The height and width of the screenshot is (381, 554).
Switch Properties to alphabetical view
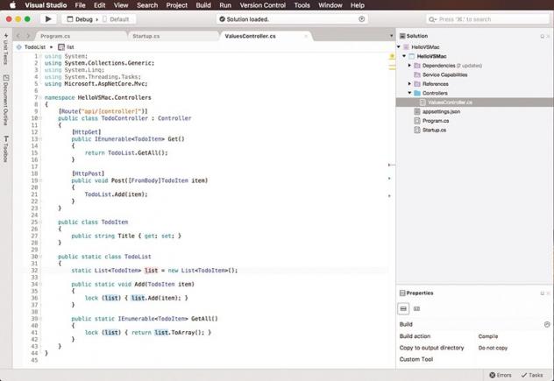(x=417, y=308)
